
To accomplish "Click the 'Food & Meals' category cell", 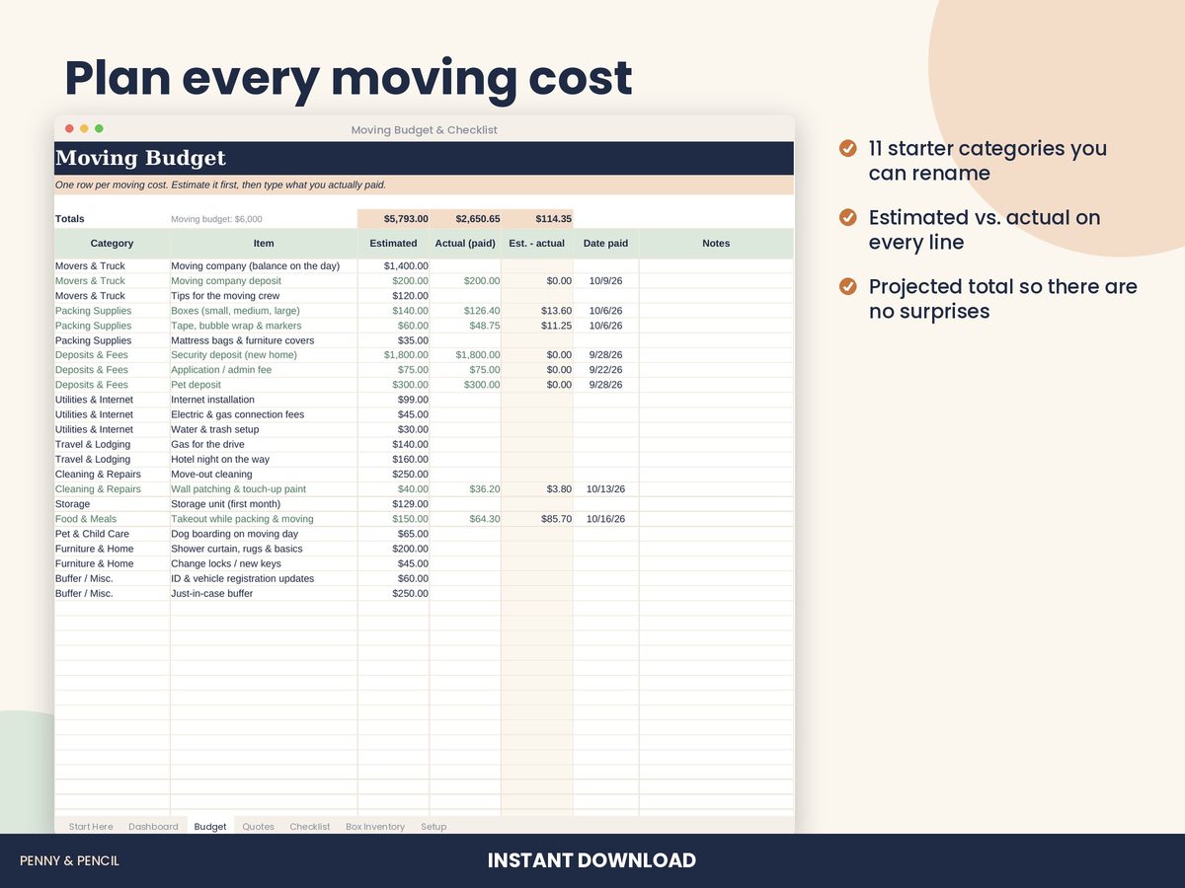I will tap(113, 519).
